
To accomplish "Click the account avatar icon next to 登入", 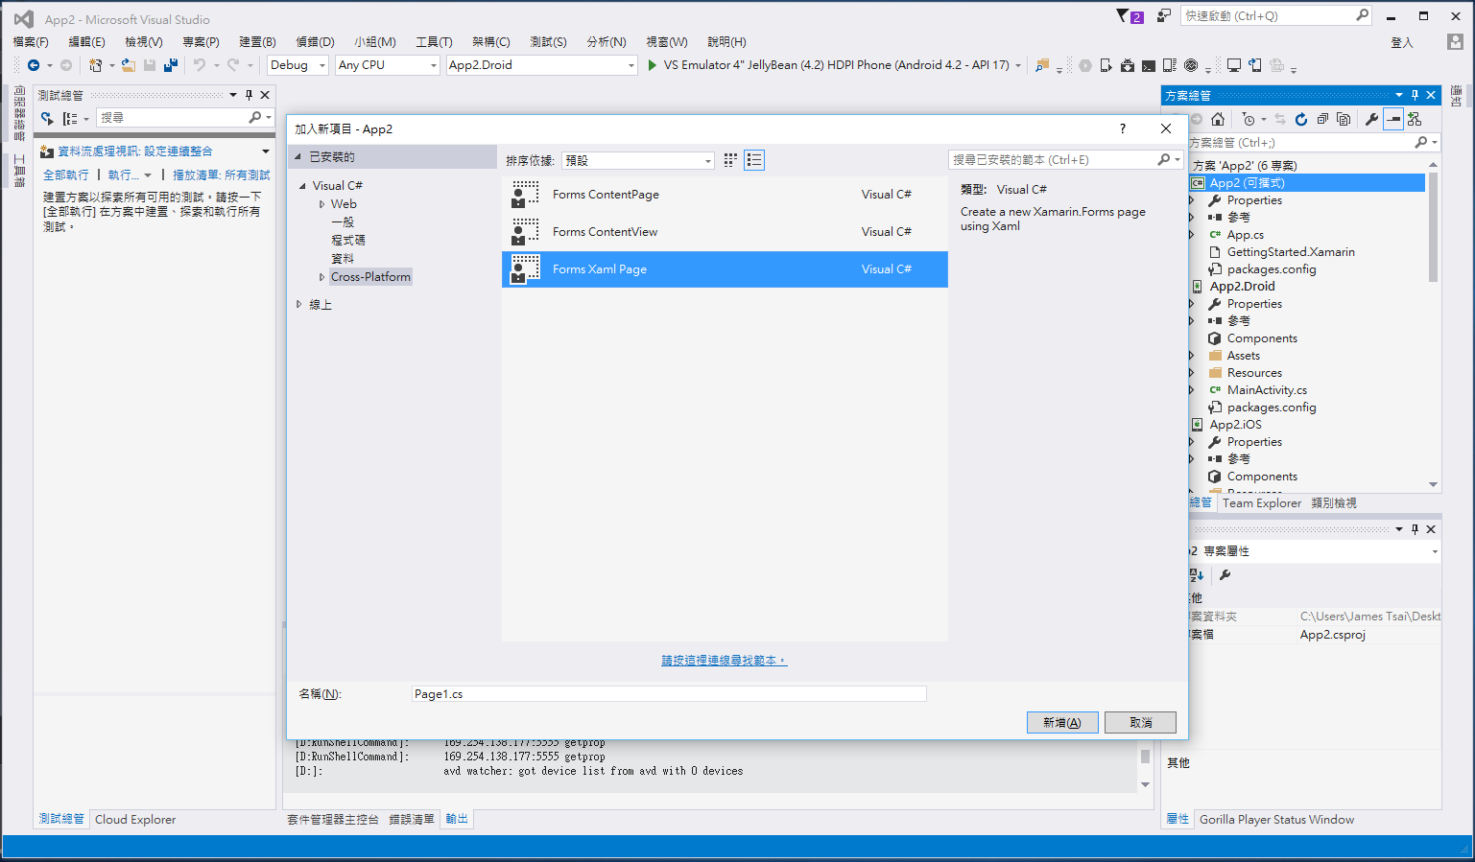I will pyautogui.click(x=1455, y=42).
